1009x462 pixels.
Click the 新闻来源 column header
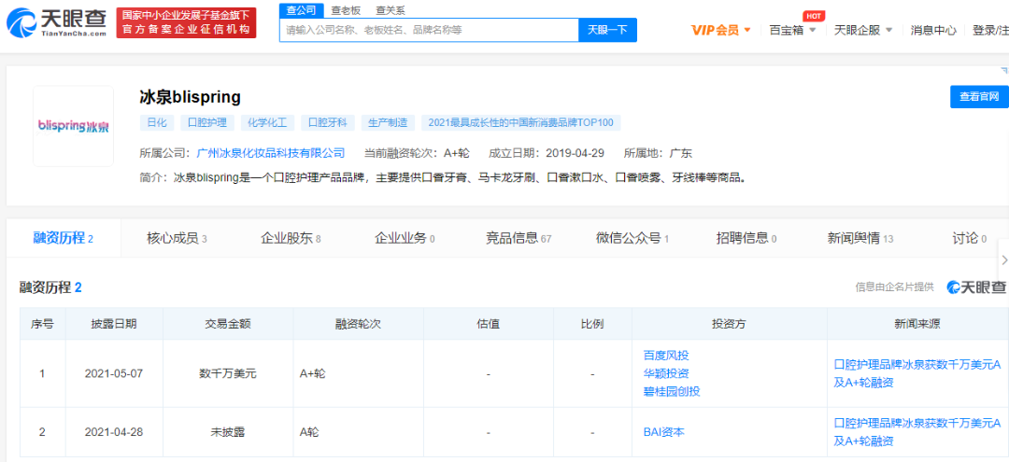click(x=917, y=324)
